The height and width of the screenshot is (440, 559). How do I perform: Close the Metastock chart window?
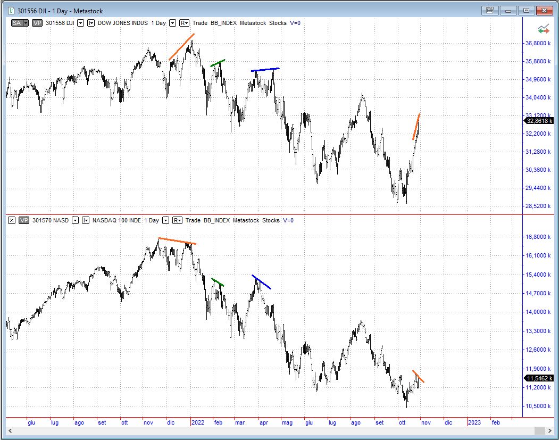coord(545,10)
